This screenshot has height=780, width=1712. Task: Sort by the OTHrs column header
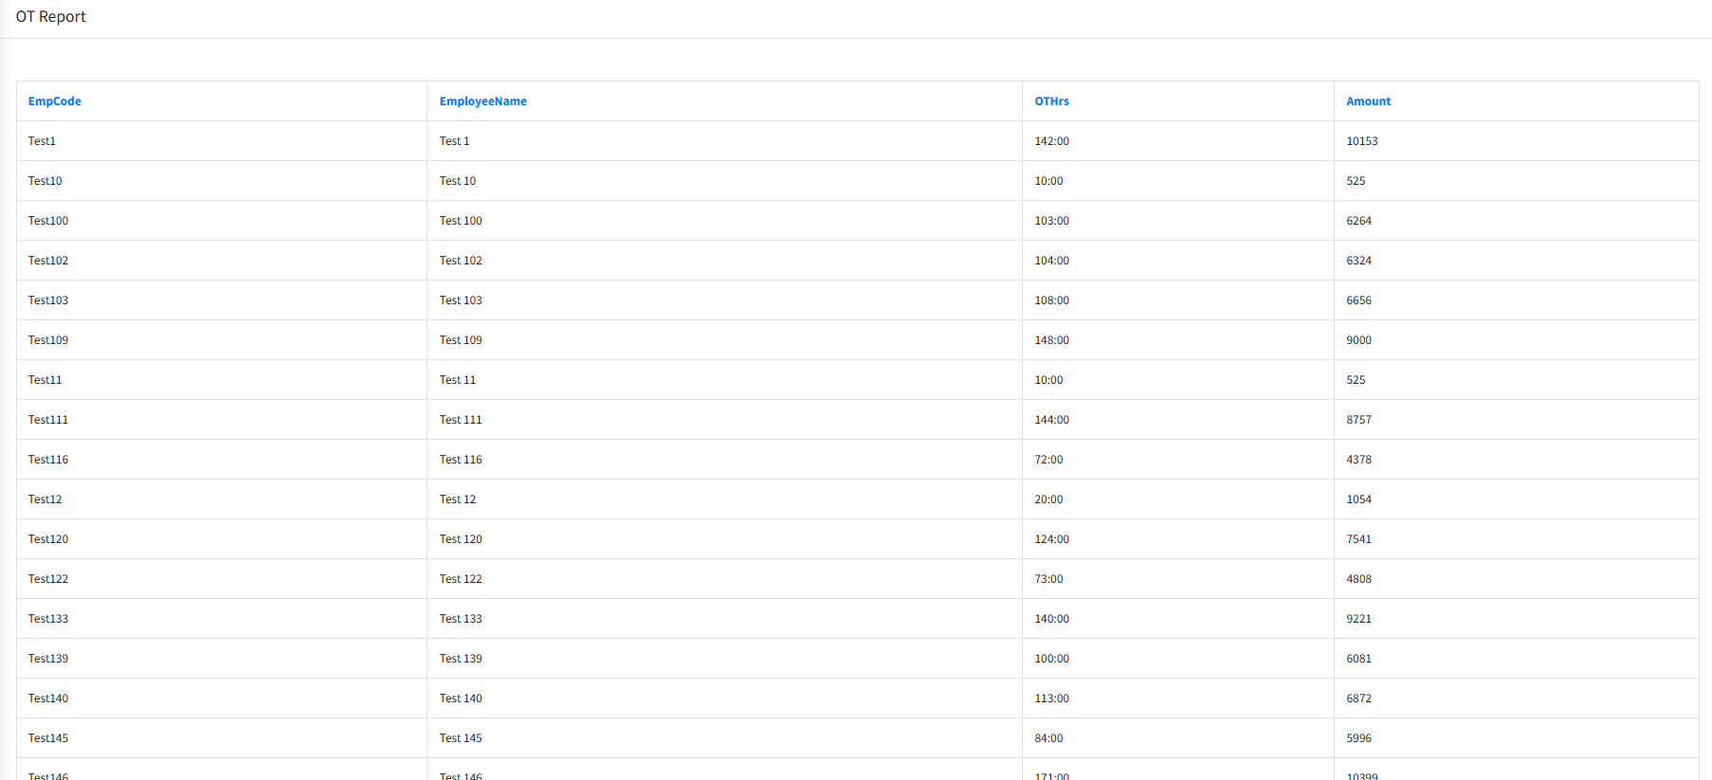click(1051, 101)
